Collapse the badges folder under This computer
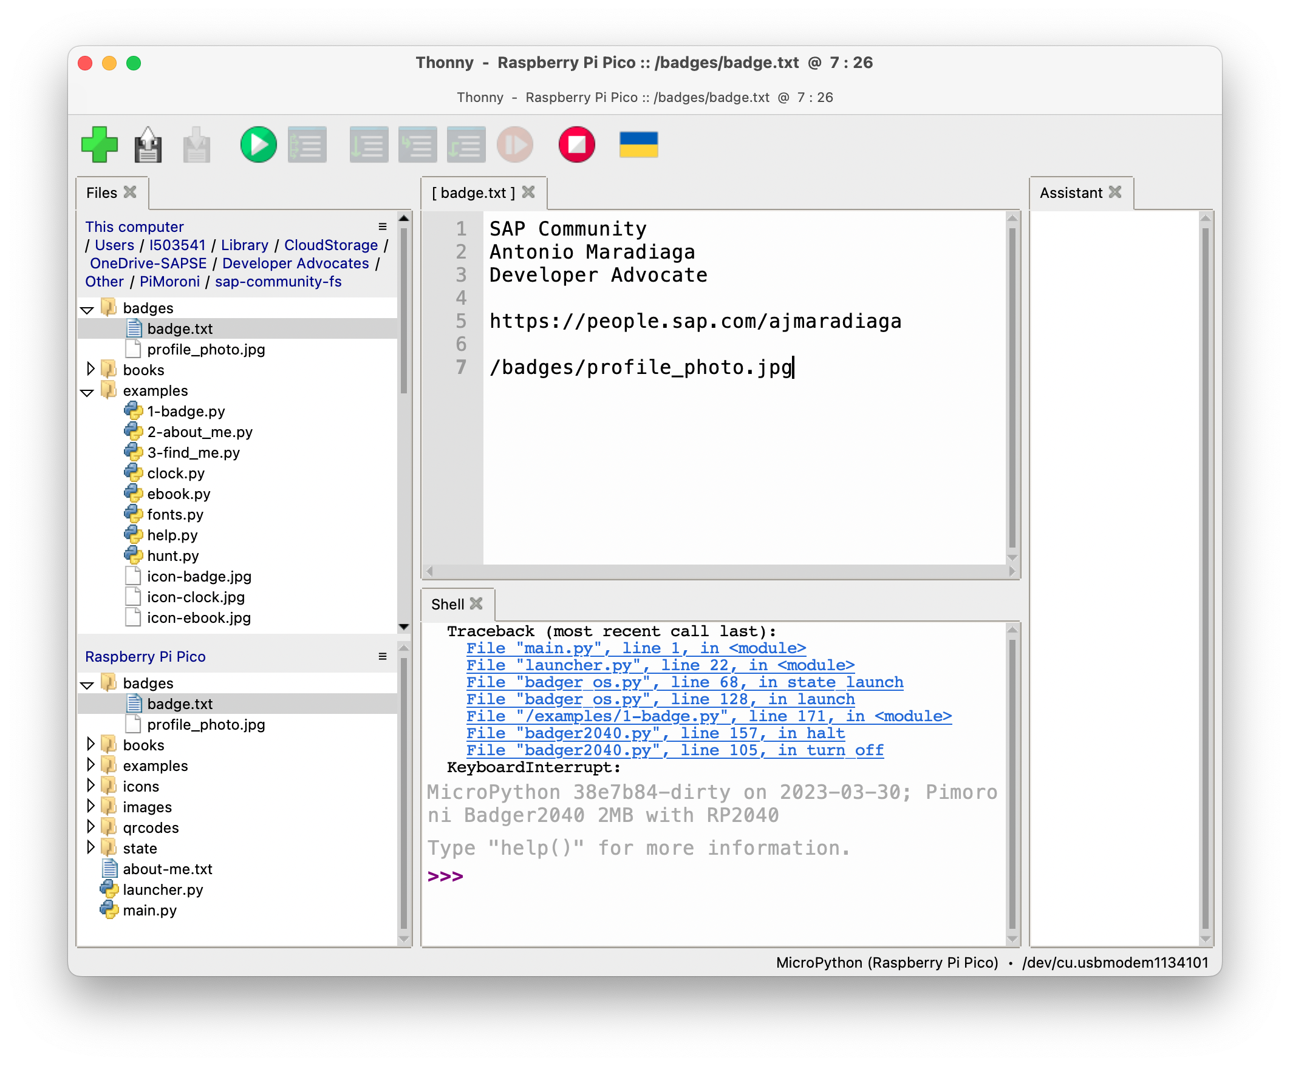This screenshot has height=1066, width=1290. (x=87, y=310)
